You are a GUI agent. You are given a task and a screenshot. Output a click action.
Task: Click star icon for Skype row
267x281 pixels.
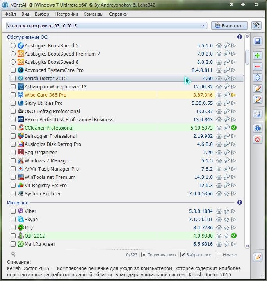[227, 219]
